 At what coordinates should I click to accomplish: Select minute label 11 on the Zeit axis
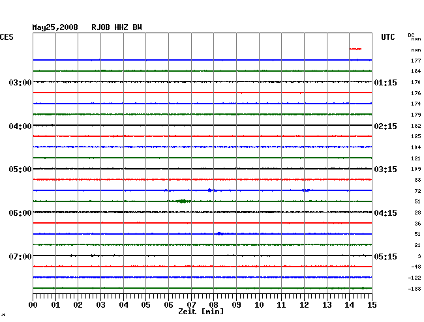pos(281,305)
